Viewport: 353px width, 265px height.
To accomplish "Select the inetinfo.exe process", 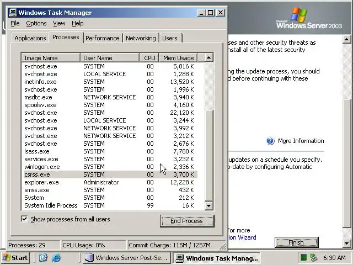I will click(x=110, y=82).
